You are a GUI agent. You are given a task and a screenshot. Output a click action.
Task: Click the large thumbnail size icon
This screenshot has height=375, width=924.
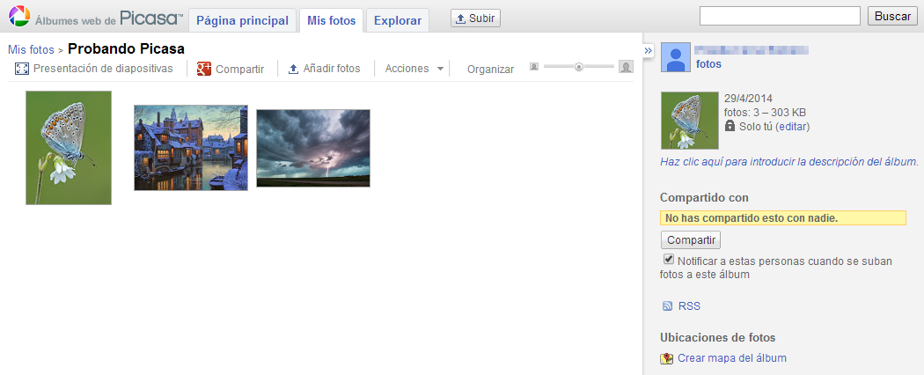[626, 67]
